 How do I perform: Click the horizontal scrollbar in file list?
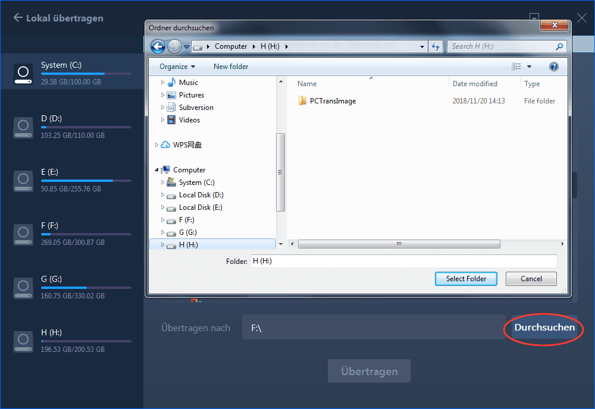coord(399,244)
